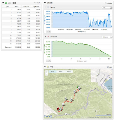Select Summary average pace 10:59.2
This screenshot has width=114, height=120.
(38, 47)
